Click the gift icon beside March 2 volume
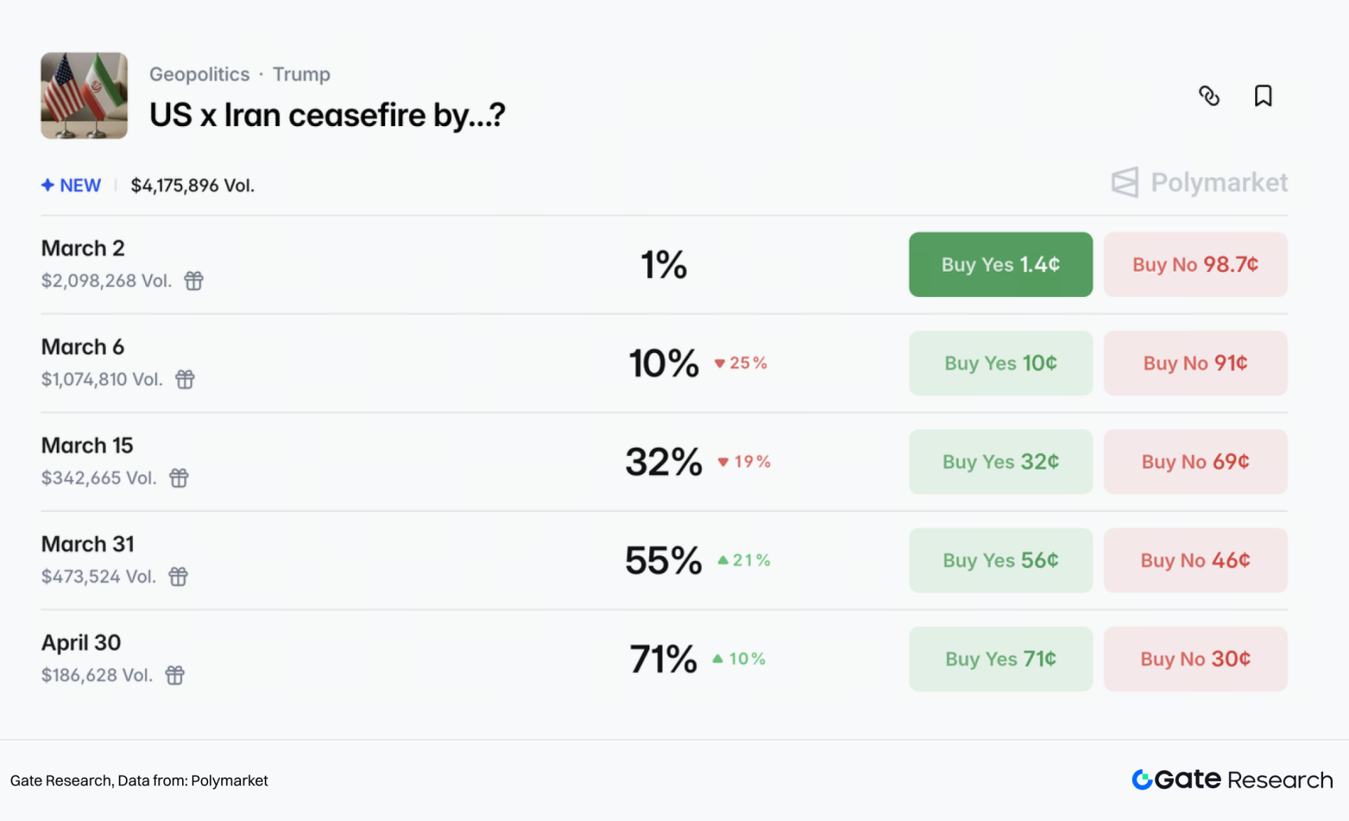This screenshot has width=1349, height=821. pos(194,281)
